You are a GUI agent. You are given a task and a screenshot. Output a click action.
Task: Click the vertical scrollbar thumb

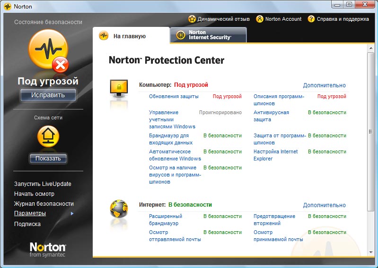click(371, 132)
